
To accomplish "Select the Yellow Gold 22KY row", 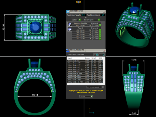I will pyautogui.click(x=85, y=71).
